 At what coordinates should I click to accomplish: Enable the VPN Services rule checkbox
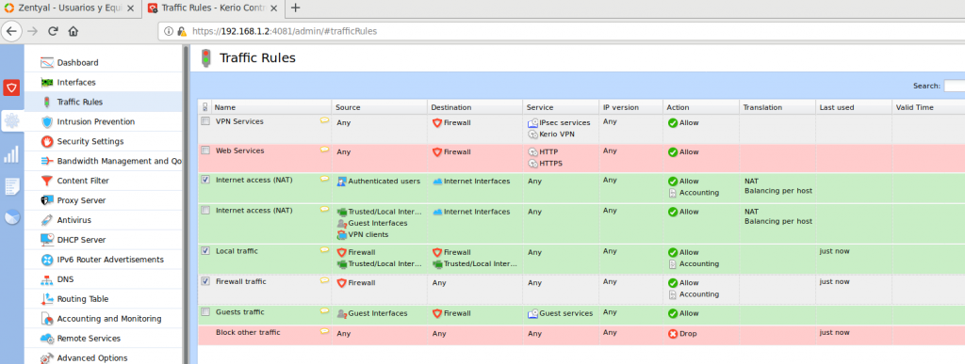click(x=205, y=121)
